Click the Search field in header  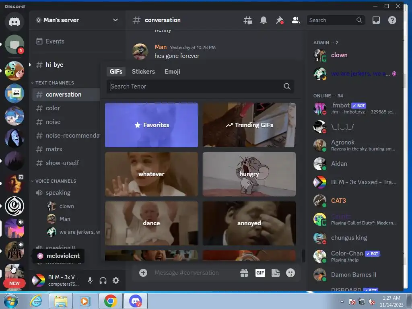[x=336, y=20]
